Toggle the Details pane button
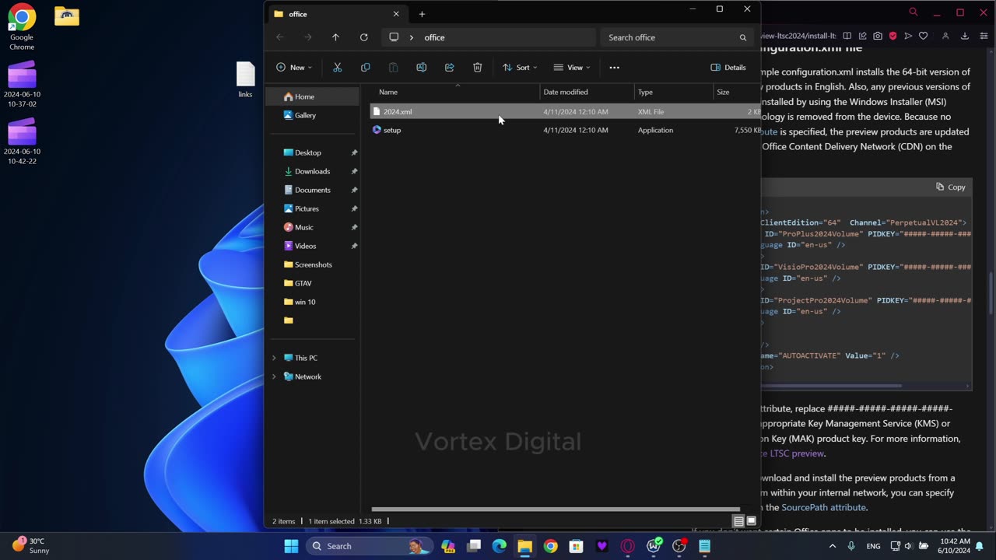996x560 pixels. [x=728, y=68]
